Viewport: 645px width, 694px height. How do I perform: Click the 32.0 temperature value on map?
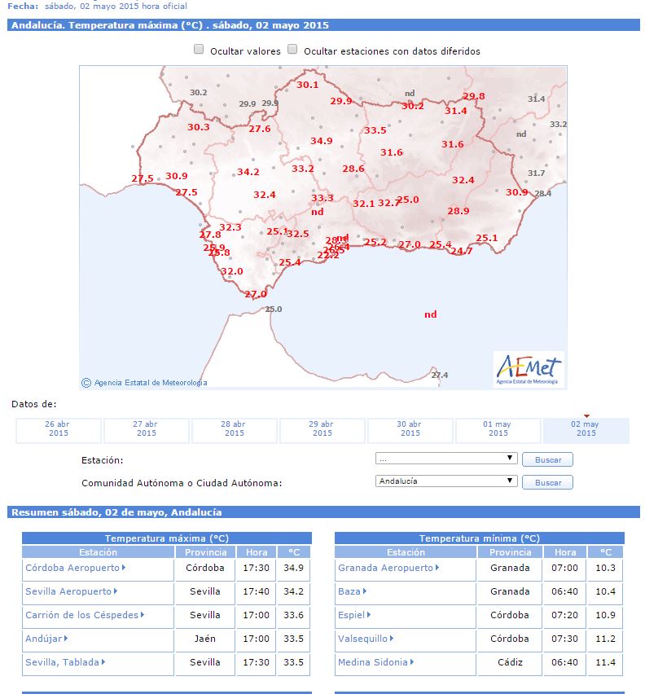232,271
